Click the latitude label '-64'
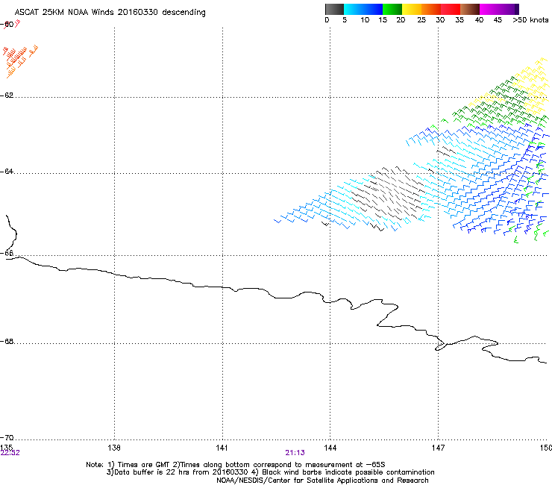Screen dimensions: 552x485 point(7,172)
